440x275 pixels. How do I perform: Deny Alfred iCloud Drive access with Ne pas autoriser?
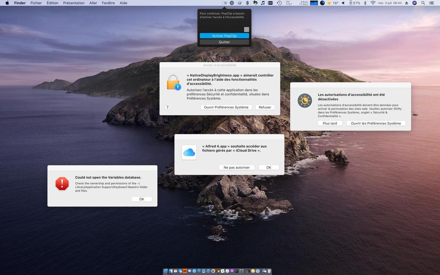tap(236, 168)
